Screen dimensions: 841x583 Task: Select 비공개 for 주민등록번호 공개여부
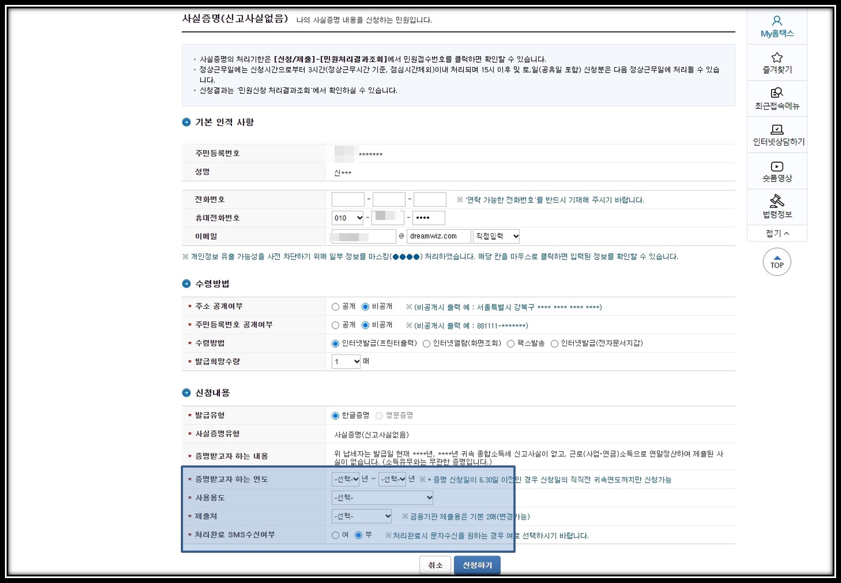(x=365, y=325)
